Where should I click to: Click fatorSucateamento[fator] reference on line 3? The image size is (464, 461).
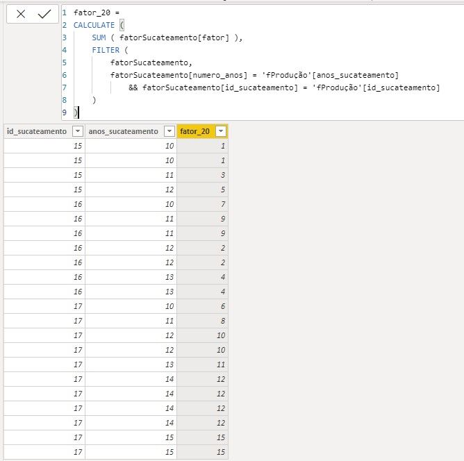click(x=174, y=37)
